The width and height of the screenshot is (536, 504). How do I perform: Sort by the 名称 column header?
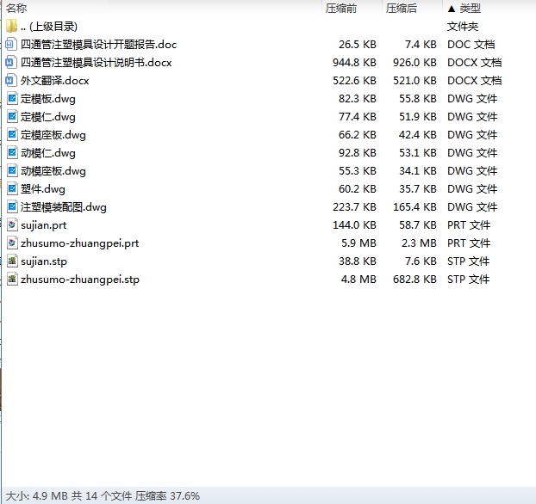click(x=16, y=9)
